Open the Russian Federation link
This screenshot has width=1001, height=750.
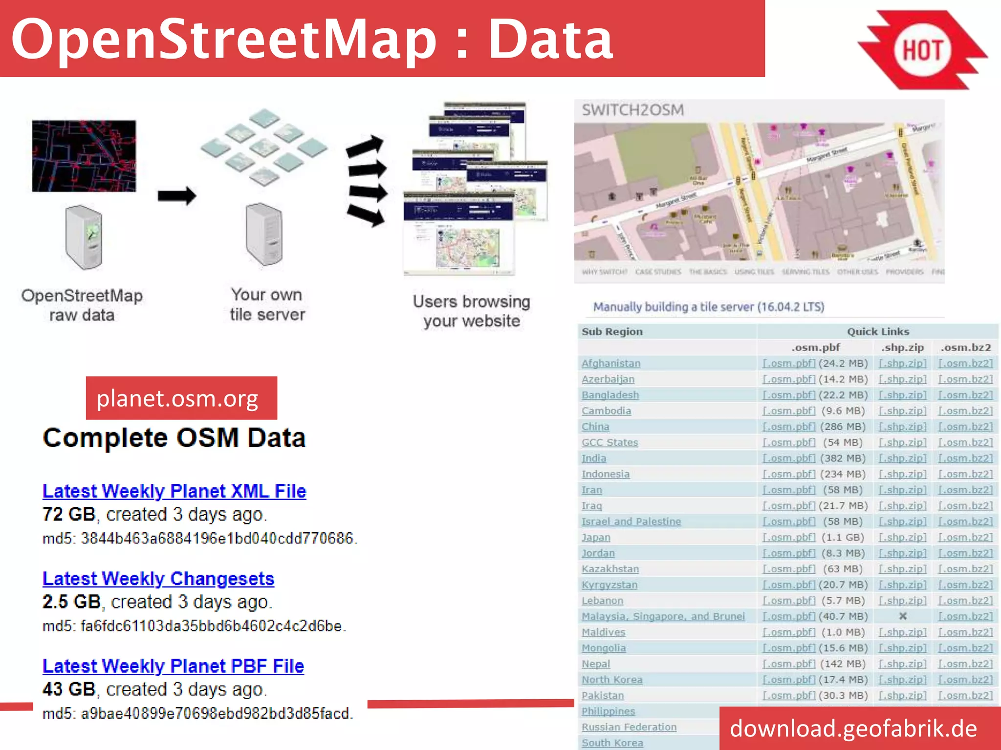[629, 727]
